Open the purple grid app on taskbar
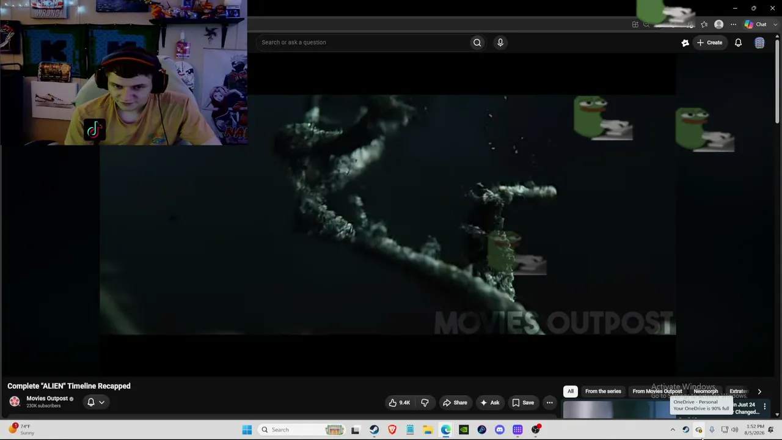 click(517, 430)
